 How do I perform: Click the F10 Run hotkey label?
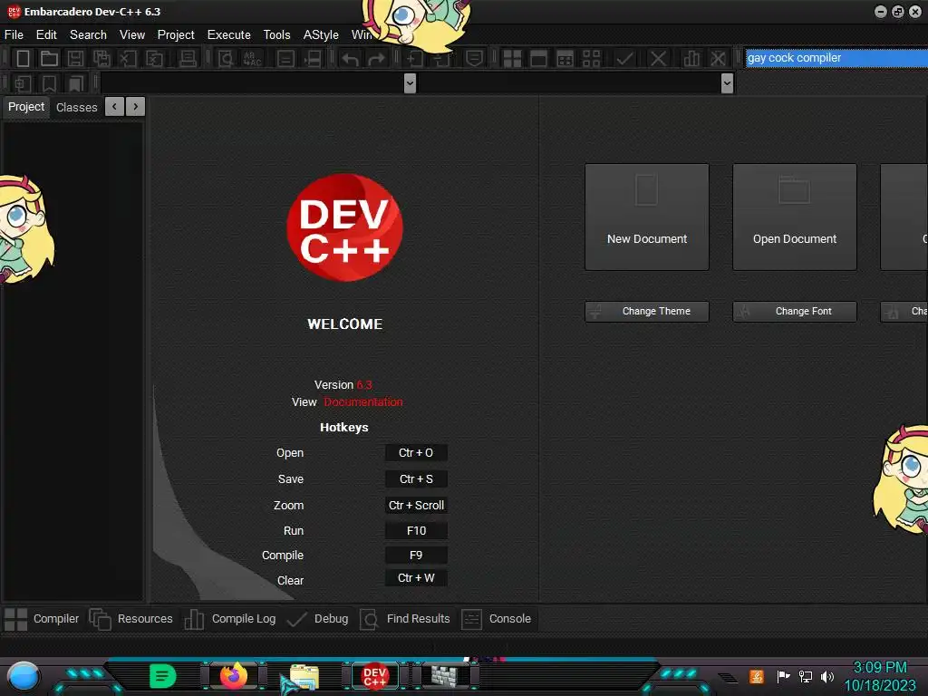pos(416,531)
